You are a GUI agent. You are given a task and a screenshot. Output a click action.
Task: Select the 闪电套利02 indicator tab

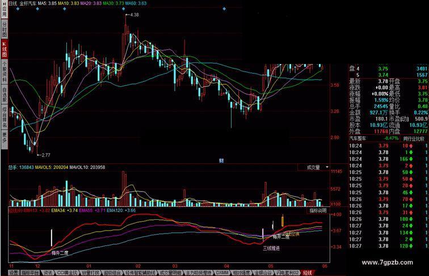tap(287, 273)
